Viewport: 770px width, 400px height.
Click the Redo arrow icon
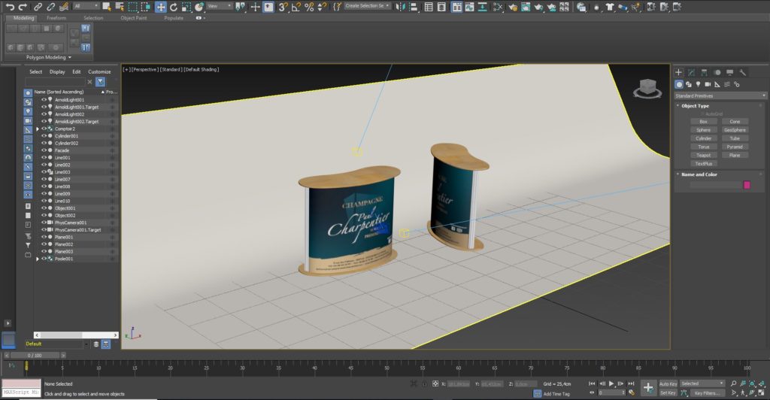tap(23, 7)
